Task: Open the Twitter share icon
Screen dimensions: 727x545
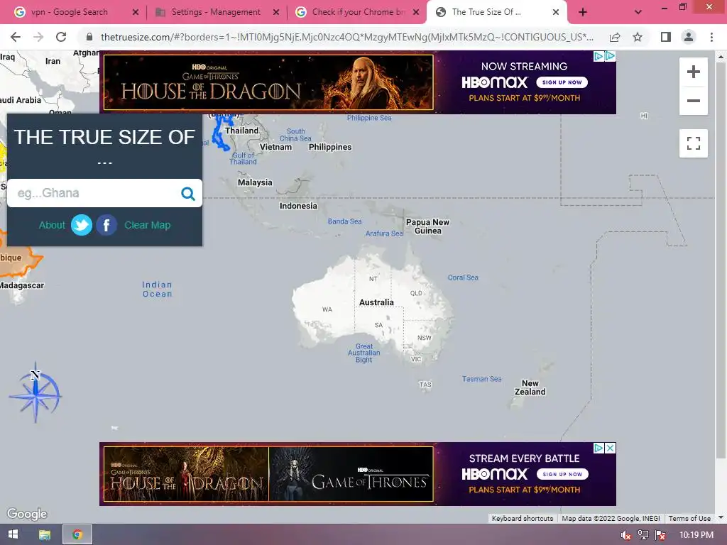Action: (x=82, y=225)
